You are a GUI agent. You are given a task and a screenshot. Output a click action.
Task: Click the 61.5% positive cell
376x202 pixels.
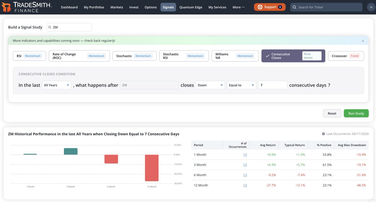(x=327, y=165)
